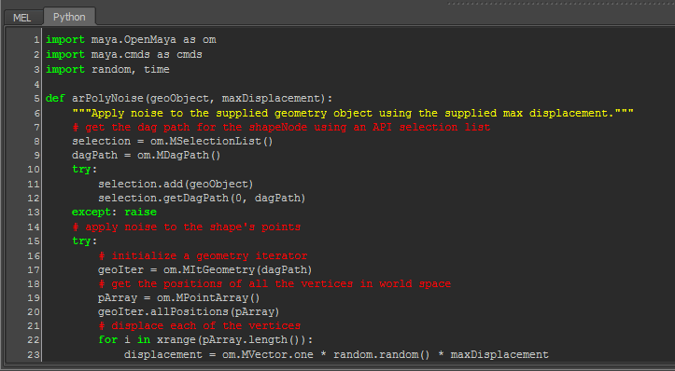Click line 'selection.getDagPath(0, dagPath)'
The image size is (675, 371).
(x=202, y=199)
